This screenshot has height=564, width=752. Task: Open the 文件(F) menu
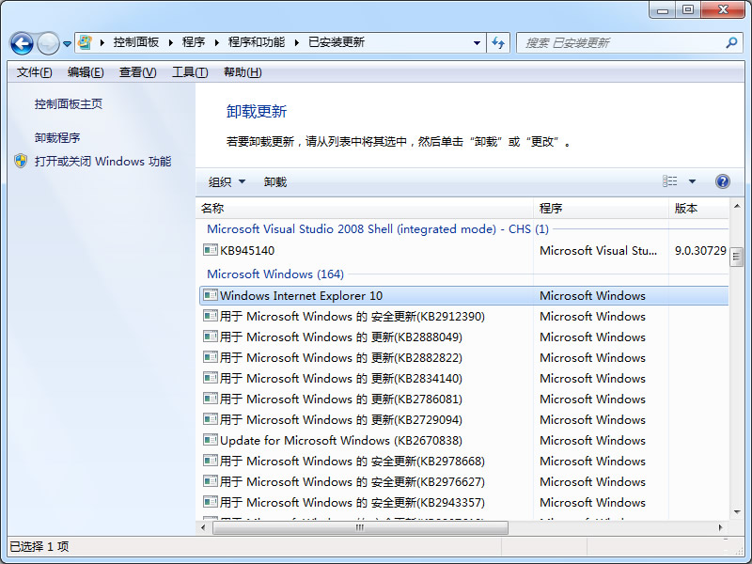(x=34, y=72)
